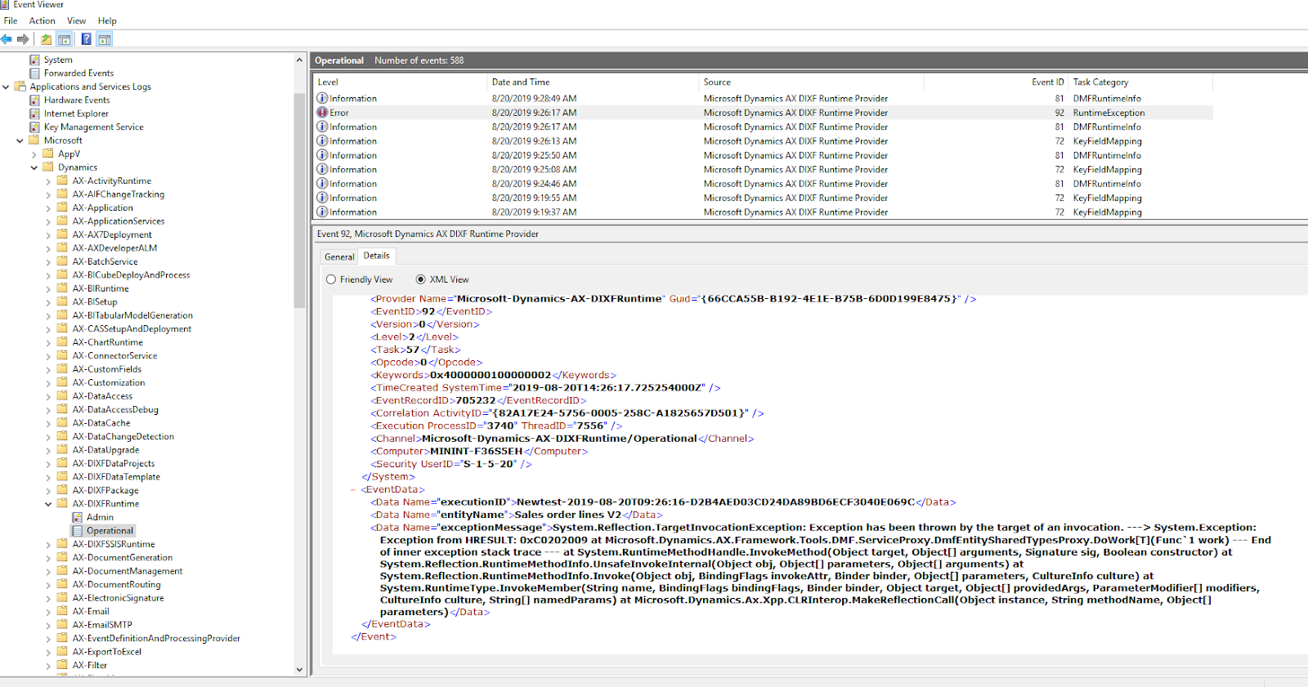Click the Dynamics folder icon
The image size is (1308, 687).
48,167
